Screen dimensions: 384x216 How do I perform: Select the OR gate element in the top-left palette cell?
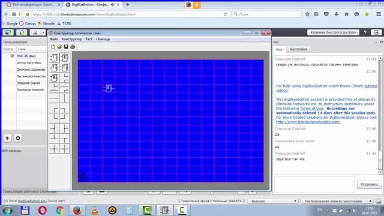54,58
